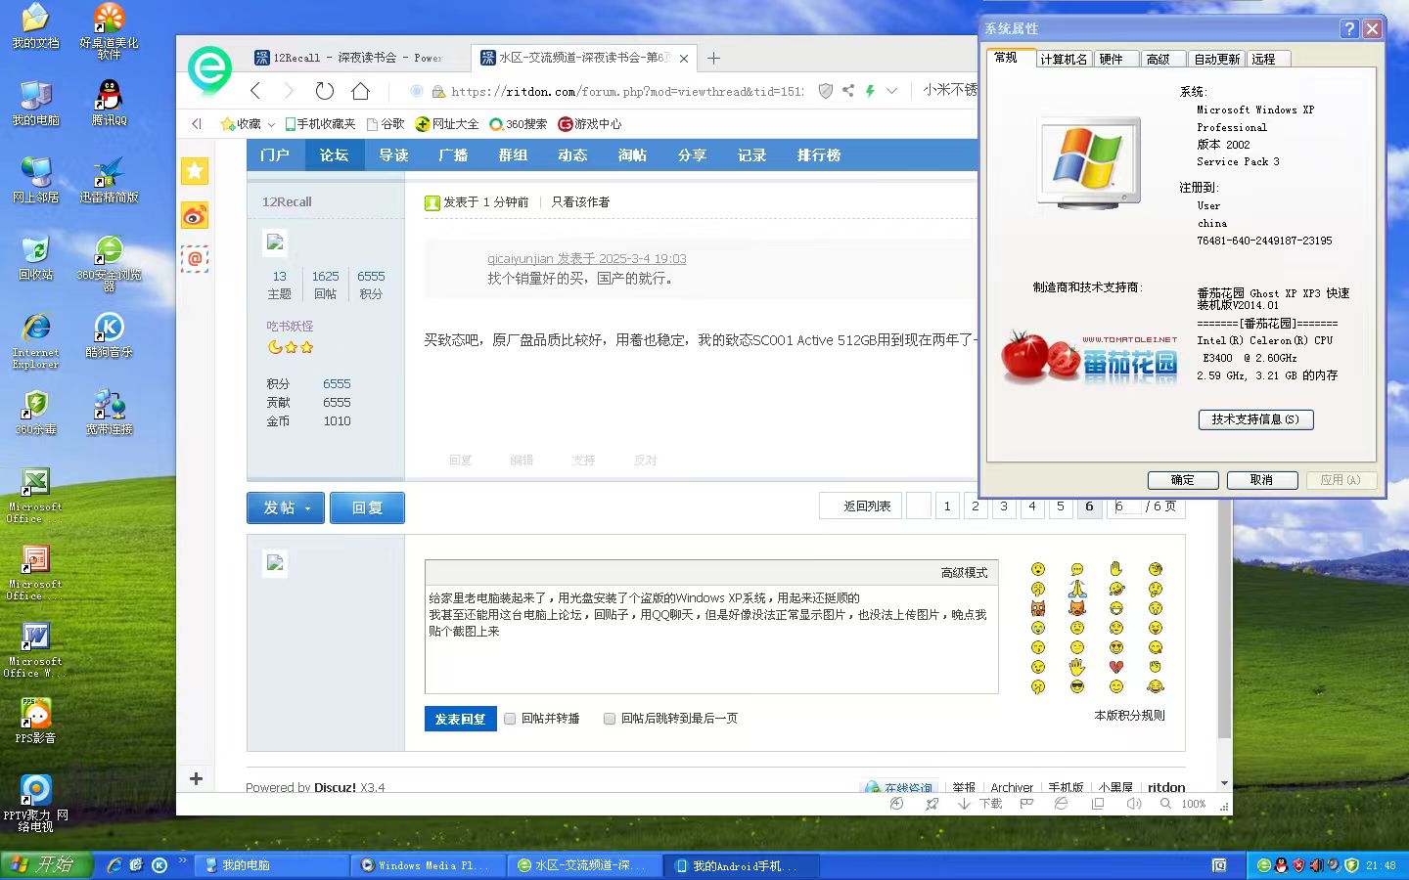Open the Weibo icon in the browser sidebar
Image resolution: width=1409 pixels, height=880 pixels.
click(195, 215)
